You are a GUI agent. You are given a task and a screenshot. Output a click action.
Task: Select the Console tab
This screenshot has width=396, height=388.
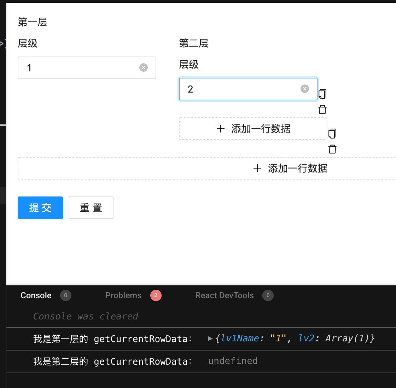coord(36,295)
